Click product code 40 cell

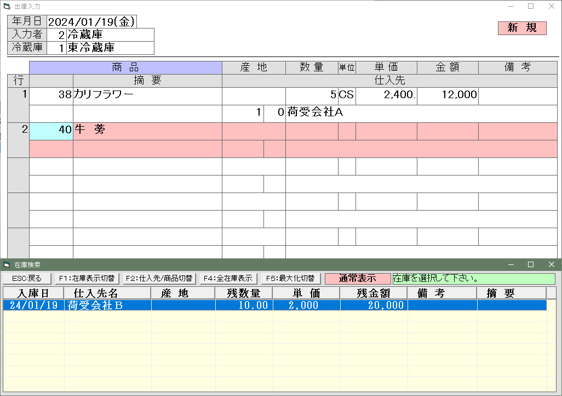(x=51, y=131)
